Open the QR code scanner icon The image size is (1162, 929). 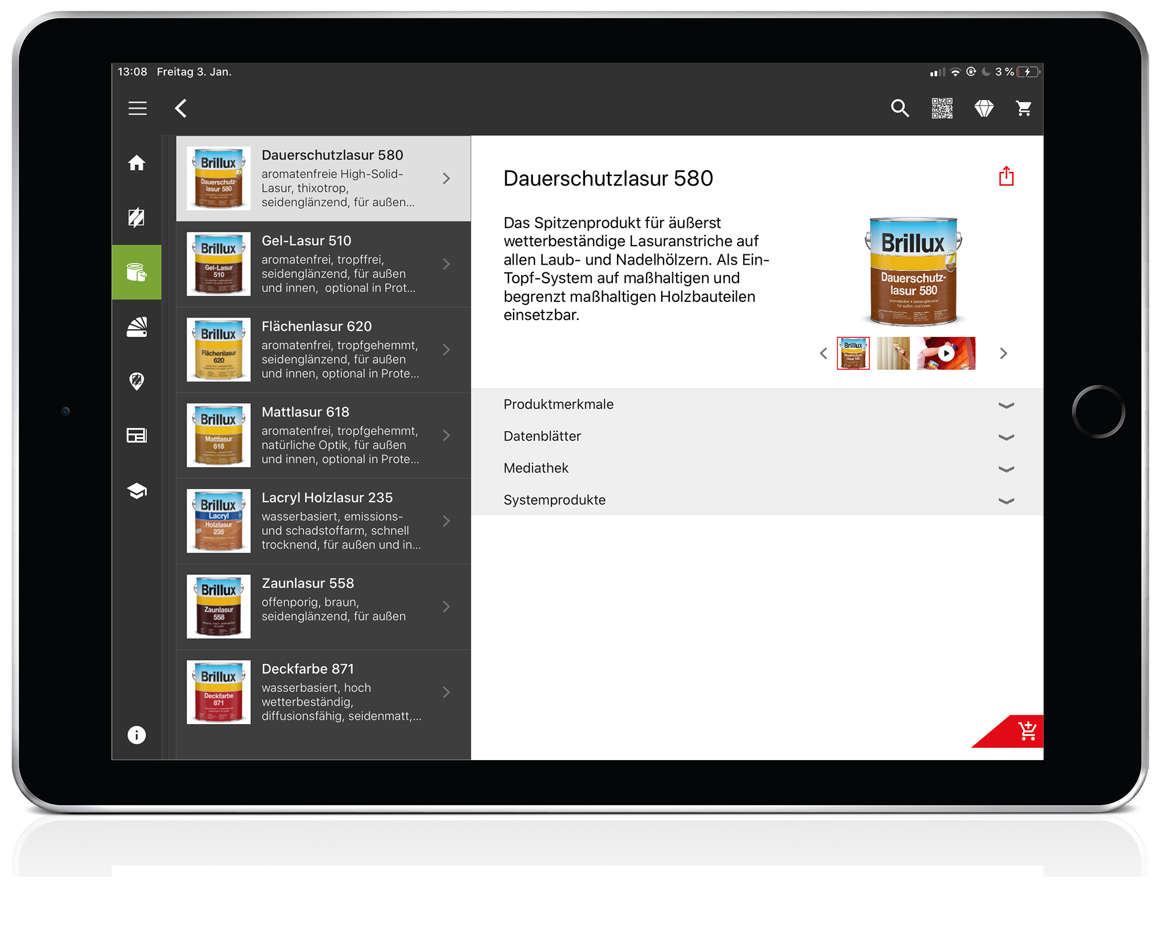point(941,108)
